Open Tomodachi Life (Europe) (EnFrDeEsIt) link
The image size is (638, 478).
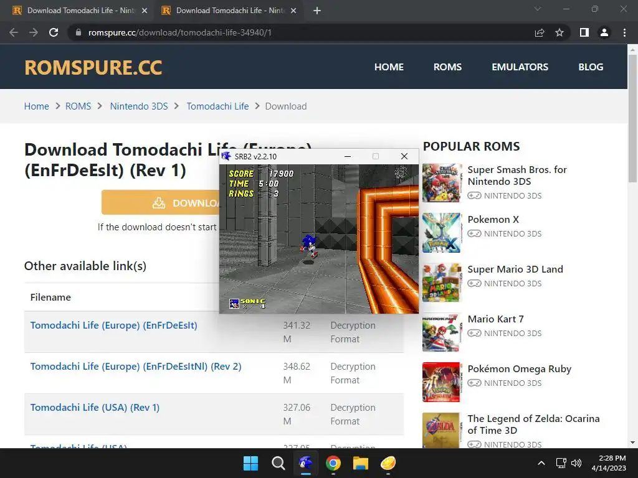pos(113,326)
